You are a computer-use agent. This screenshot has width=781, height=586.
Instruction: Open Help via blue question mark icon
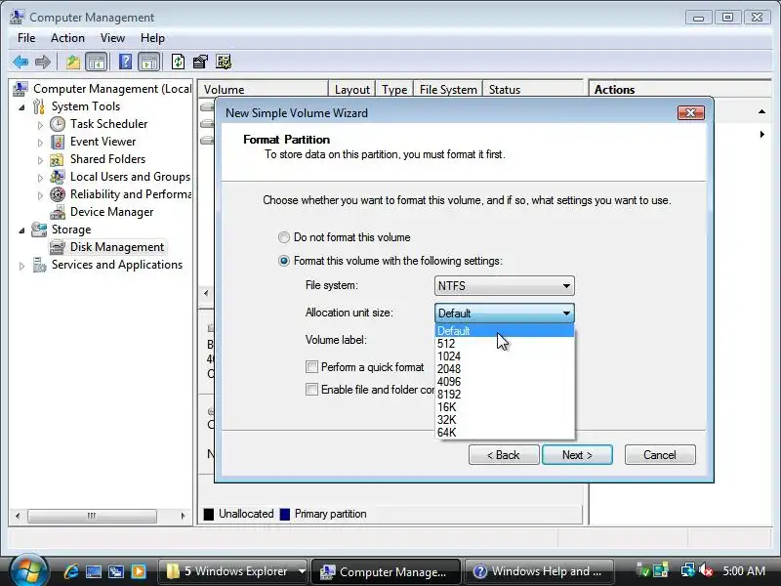coord(126,62)
